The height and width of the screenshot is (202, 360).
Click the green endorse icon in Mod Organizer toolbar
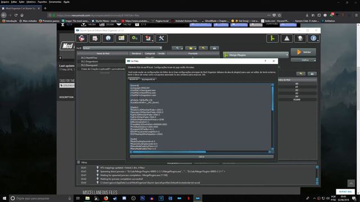(x=272, y=38)
